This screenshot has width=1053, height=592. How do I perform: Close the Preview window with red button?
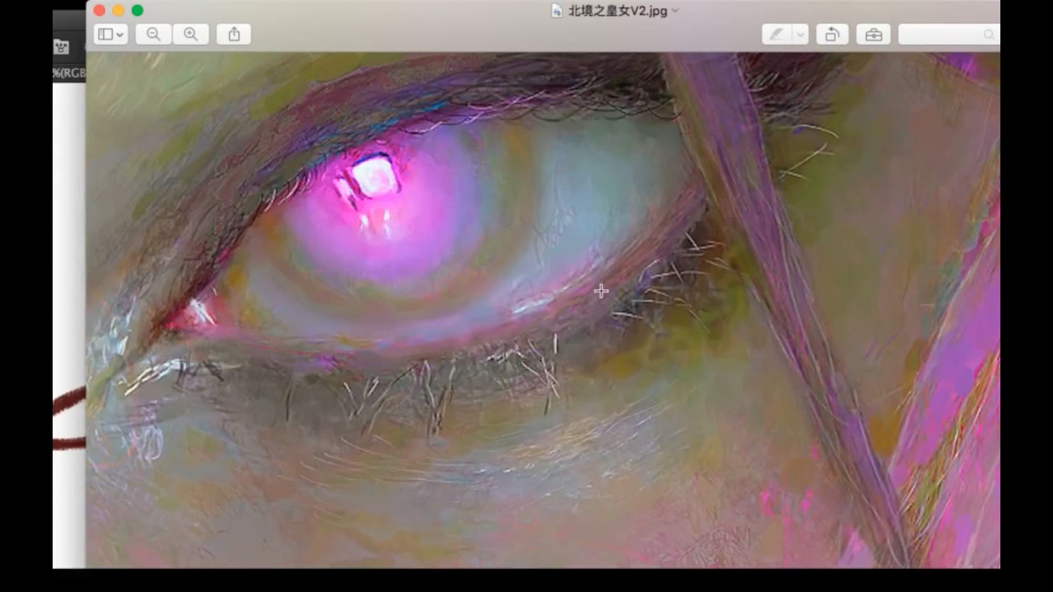click(99, 10)
